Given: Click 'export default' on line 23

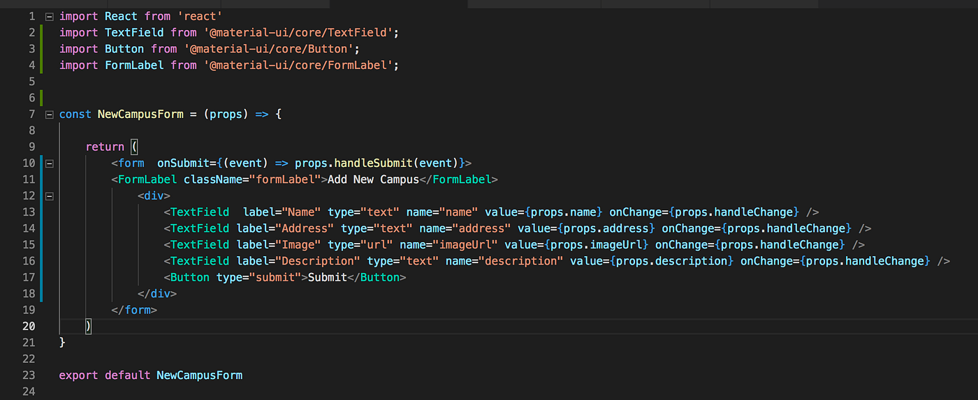Looking at the screenshot, I should click(x=105, y=376).
